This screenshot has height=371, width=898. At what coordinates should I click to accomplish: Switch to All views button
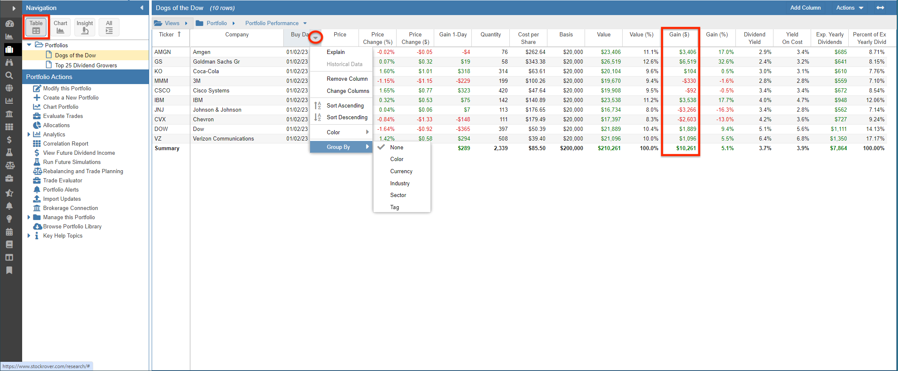[109, 27]
